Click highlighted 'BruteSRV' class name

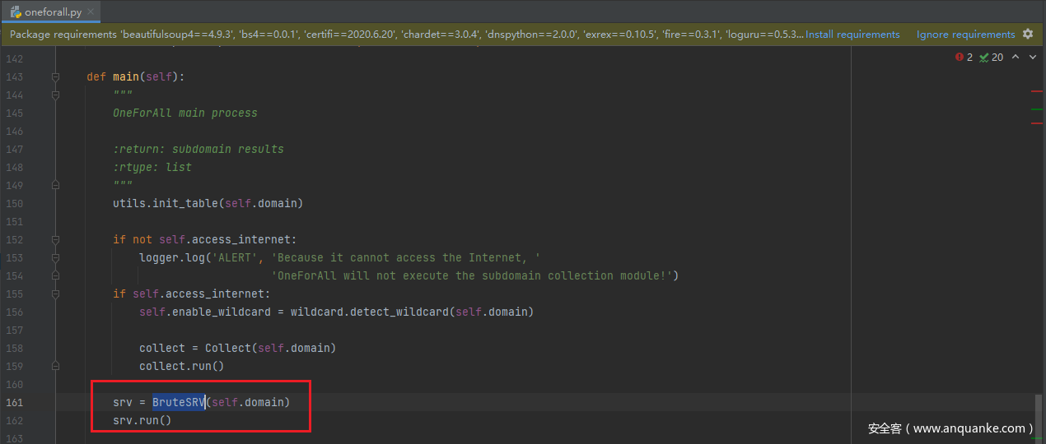[x=179, y=402]
